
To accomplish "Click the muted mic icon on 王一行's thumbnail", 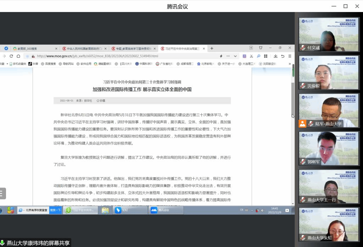I will click(303, 200).
